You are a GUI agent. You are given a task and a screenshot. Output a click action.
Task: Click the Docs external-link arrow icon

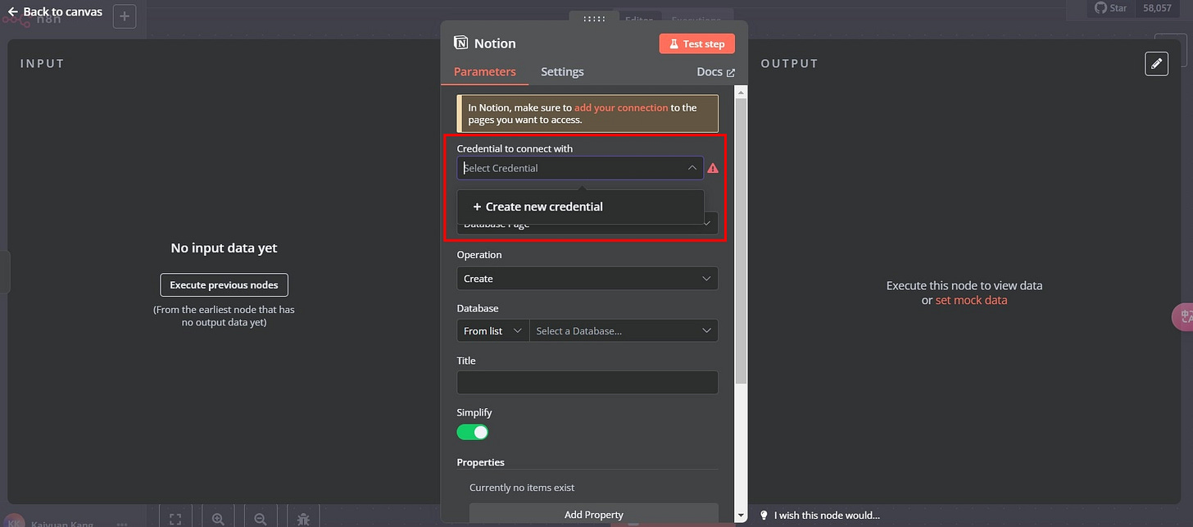pyautogui.click(x=731, y=72)
